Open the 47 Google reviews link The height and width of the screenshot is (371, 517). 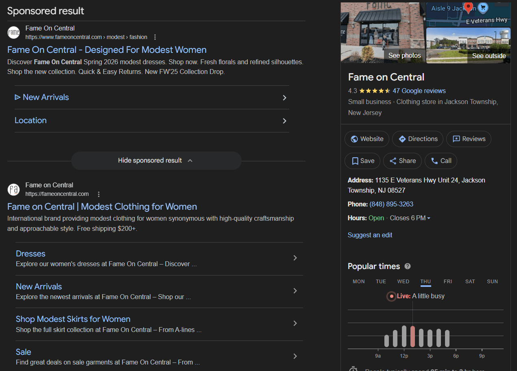click(419, 91)
